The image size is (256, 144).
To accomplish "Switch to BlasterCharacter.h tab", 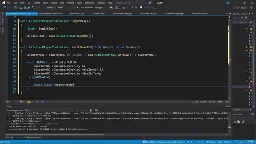I will point(200,14).
